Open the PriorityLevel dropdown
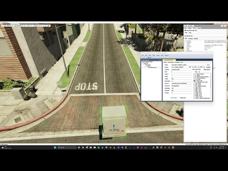The height and width of the screenshot is (171, 228). point(181,86)
